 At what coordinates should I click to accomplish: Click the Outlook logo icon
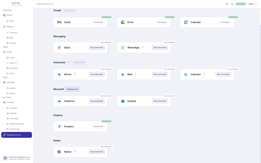(123, 101)
